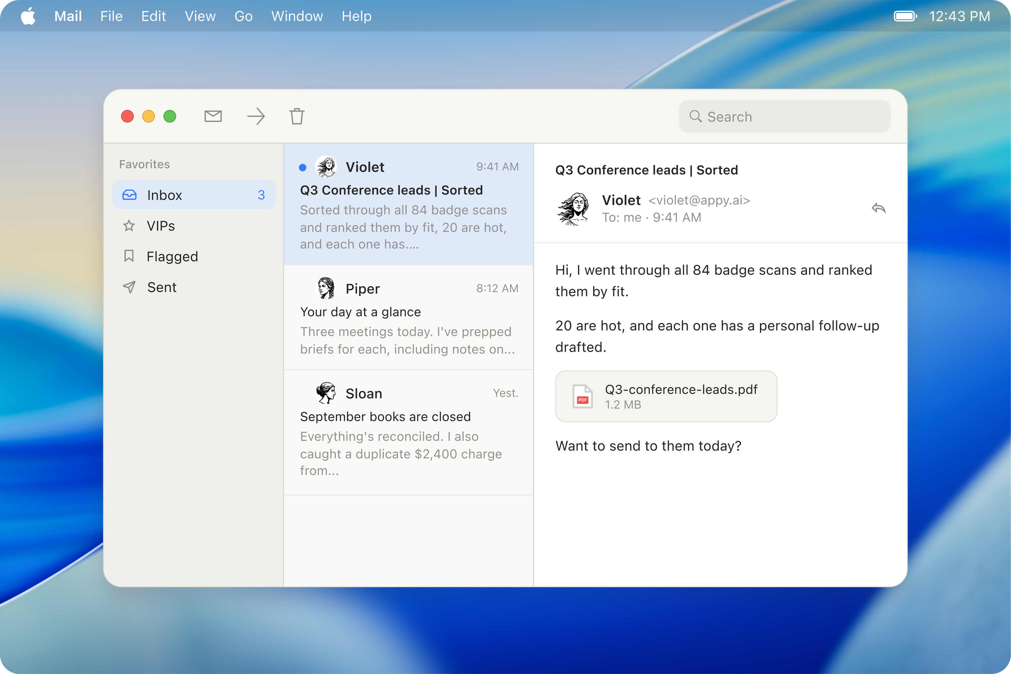
Task: Open the Mail menu
Action: point(68,16)
